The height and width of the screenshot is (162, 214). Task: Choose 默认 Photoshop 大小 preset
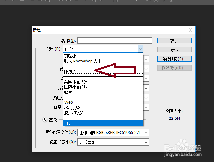103,61
